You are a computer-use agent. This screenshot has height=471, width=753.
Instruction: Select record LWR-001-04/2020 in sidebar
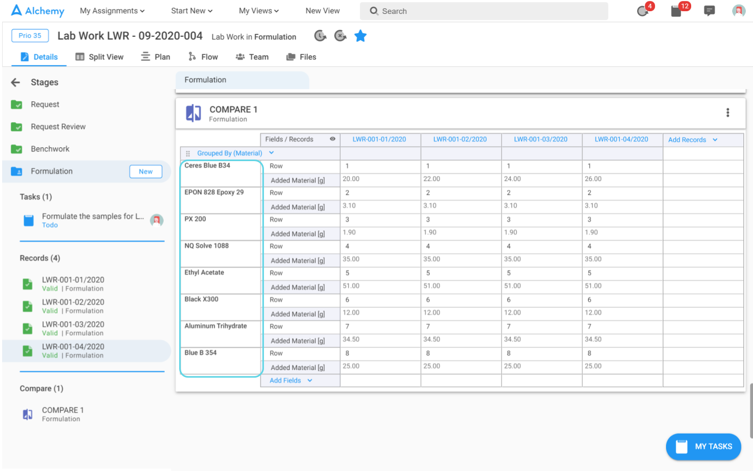(x=86, y=351)
